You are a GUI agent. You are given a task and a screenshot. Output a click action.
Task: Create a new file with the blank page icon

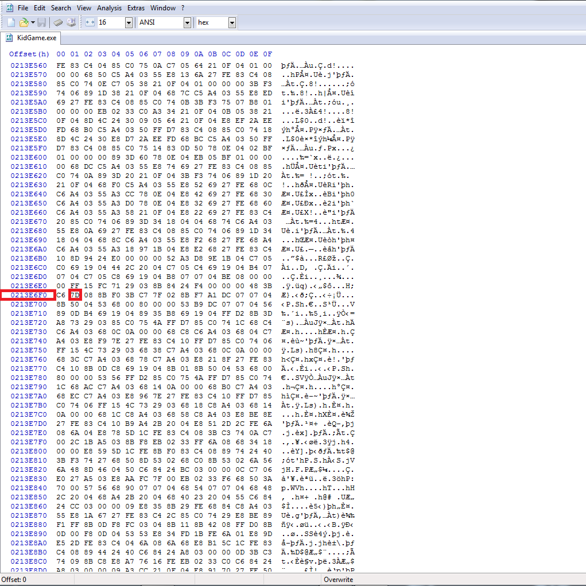(x=11, y=22)
